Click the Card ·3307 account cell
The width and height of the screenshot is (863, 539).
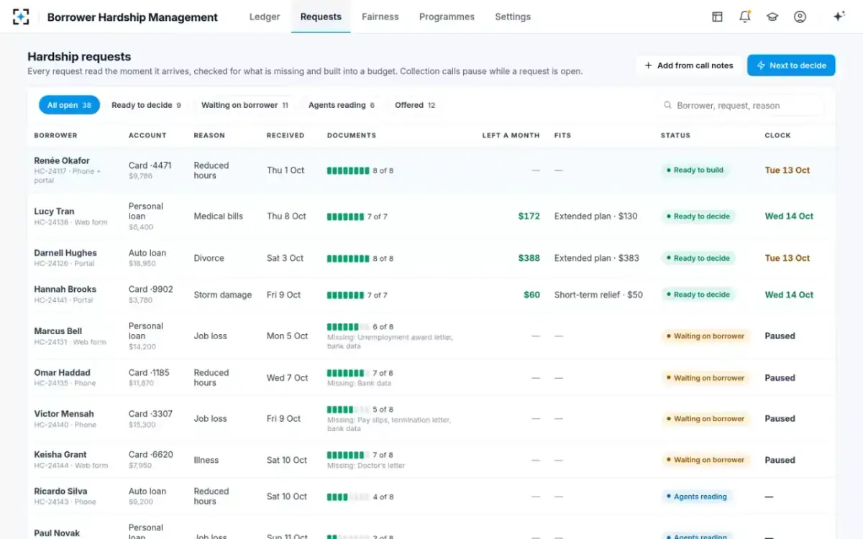(x=150, y=418)
